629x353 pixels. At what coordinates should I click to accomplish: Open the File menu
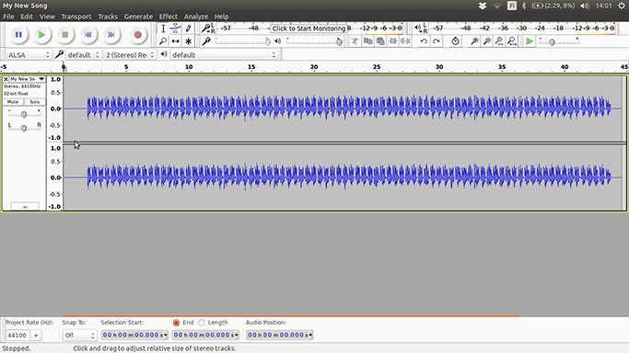pos(8,17)
